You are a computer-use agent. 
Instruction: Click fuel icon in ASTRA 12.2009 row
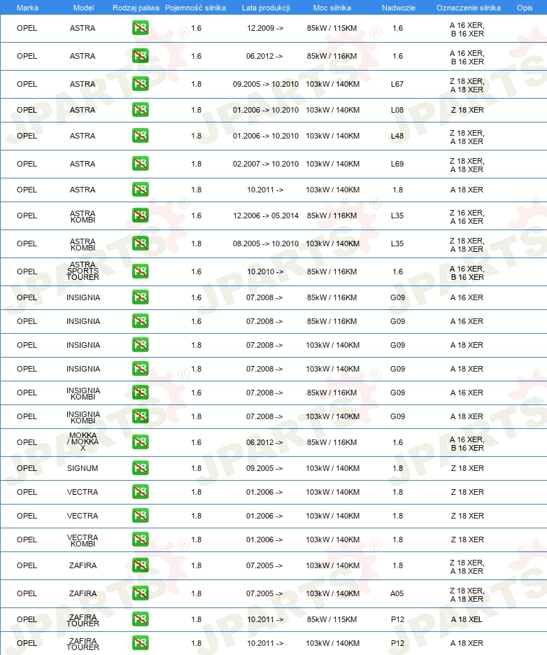pyautogui.click(x=141, y=29)
